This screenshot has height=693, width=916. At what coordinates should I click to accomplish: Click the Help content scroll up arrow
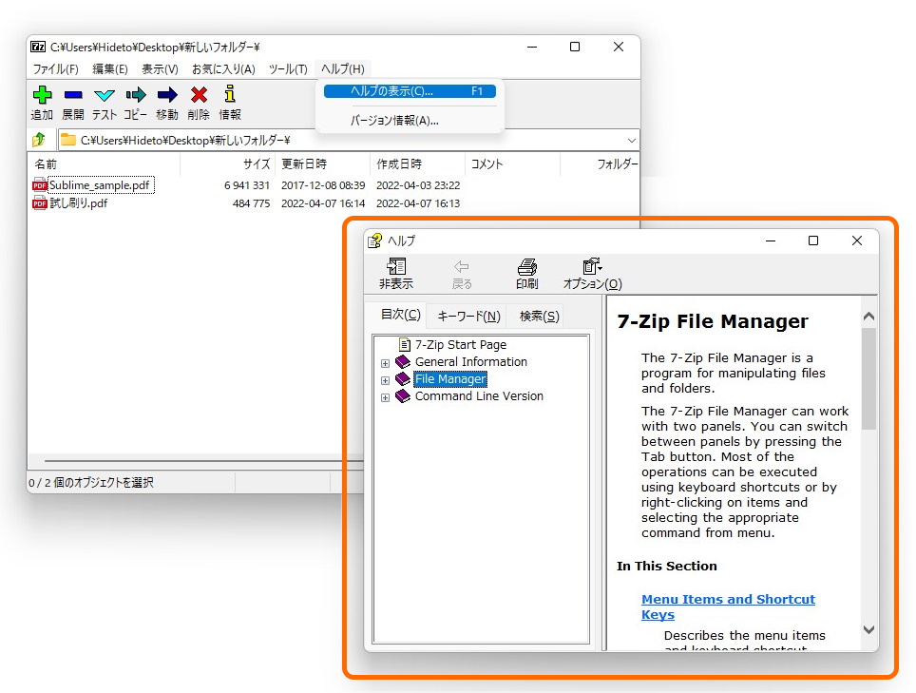[x=868, y=317]
